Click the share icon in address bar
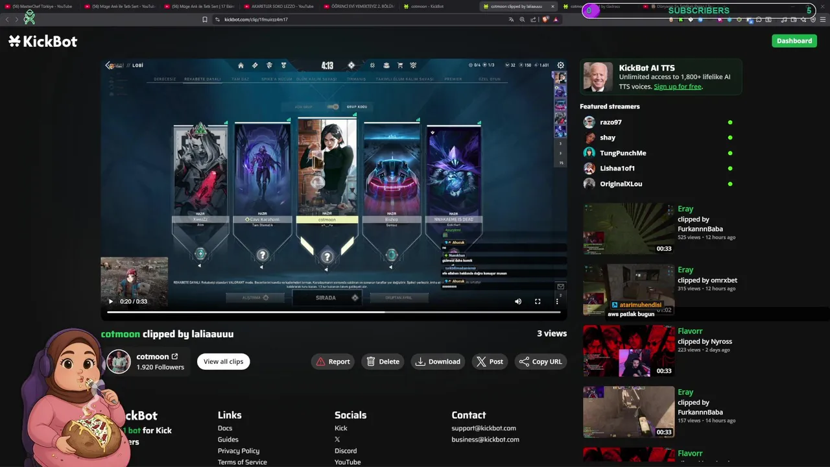The width and height of the screenshot is (830, 467). (533, 19)
